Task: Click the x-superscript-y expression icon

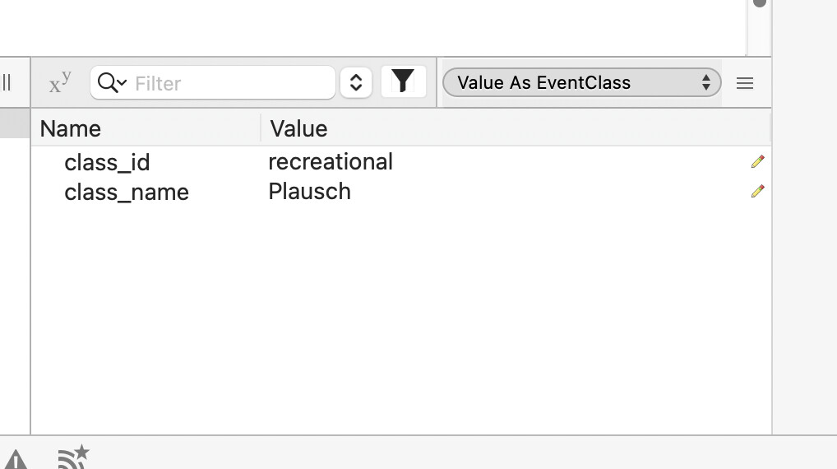Action: pos(60,82)
